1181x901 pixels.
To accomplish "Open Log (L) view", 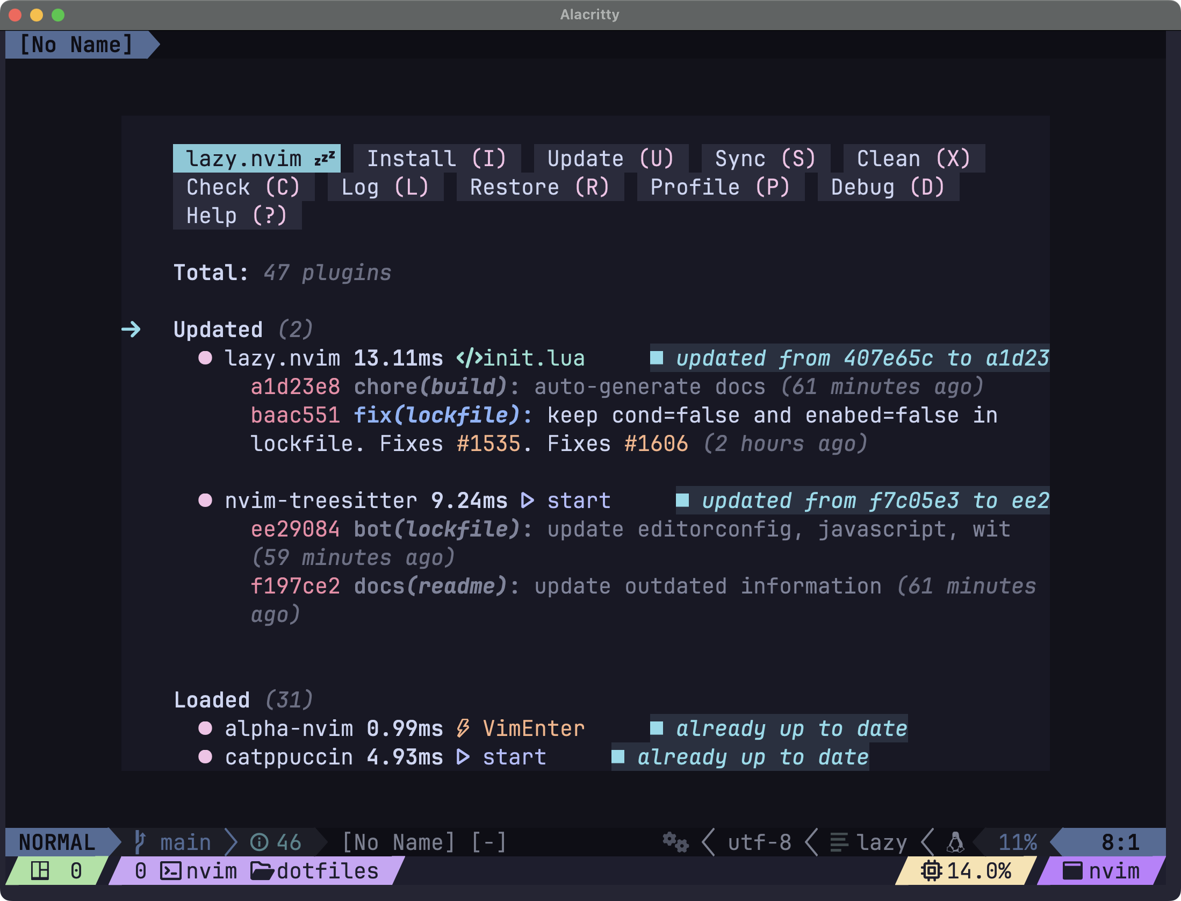I will pyautogui.click(x=385, y=187).
